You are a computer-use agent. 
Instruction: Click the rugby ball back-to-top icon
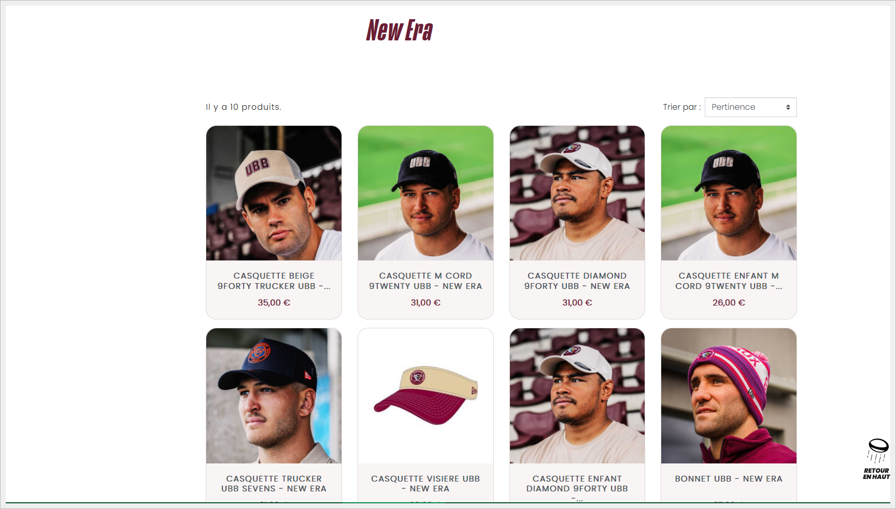pos(877,450)
